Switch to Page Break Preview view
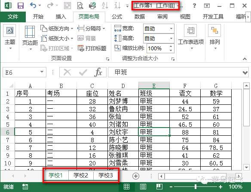The height and width of the screenshot is (192, 251). point(159,186)
